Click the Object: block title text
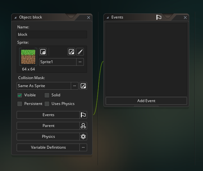Screen dimensions: 203x171 tap(30, 17)
